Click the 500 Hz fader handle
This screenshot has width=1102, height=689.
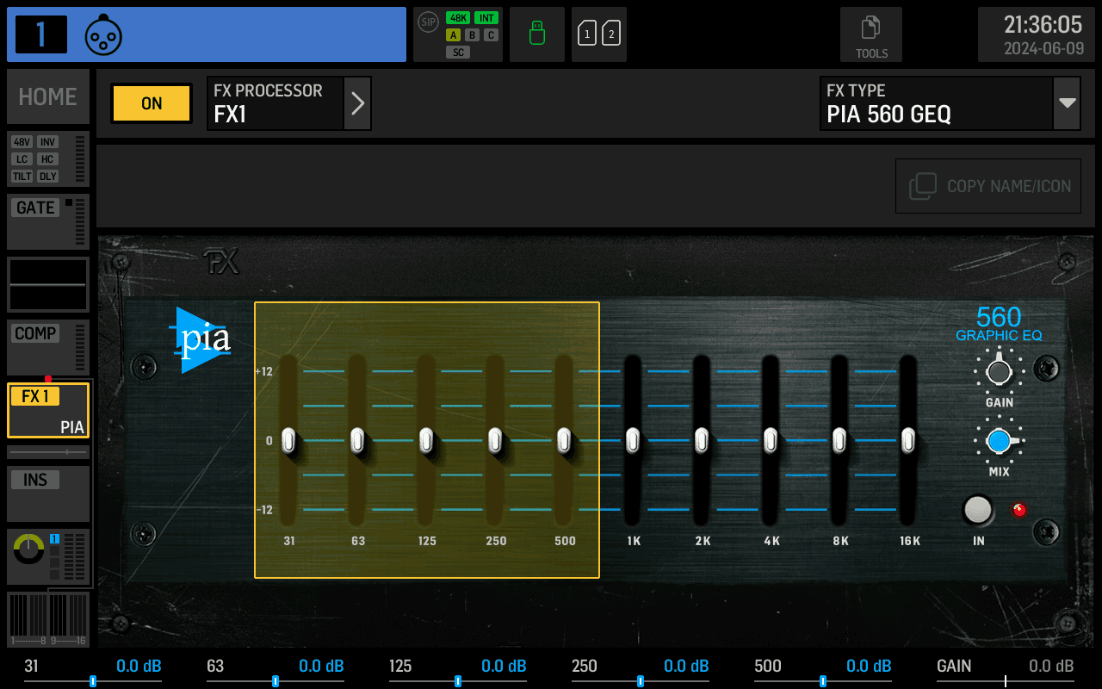(564, 441)
